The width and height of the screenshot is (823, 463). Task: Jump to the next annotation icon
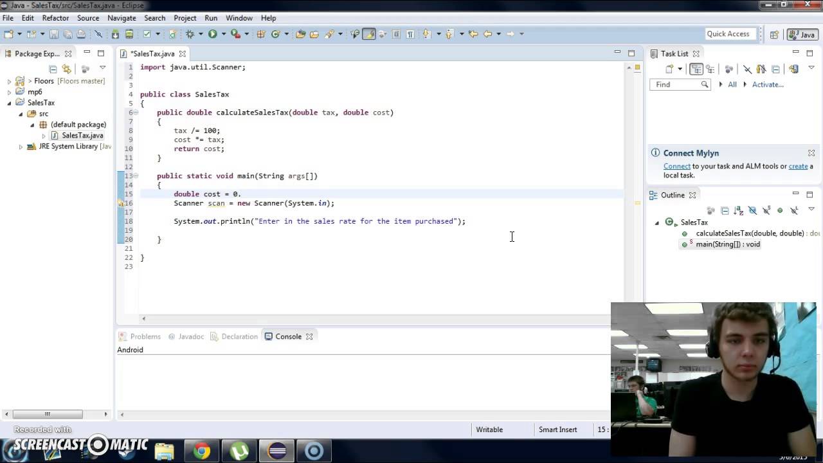[x=426, y=34]
